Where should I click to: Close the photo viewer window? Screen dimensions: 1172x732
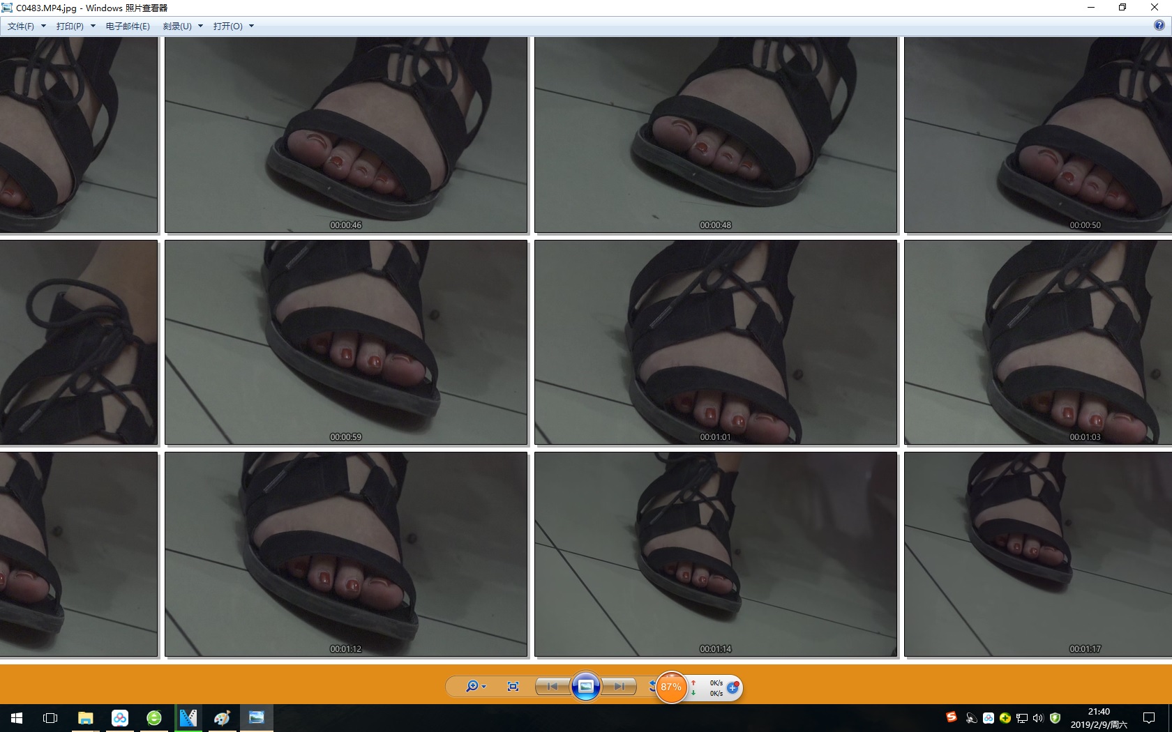pos(1155,8)
